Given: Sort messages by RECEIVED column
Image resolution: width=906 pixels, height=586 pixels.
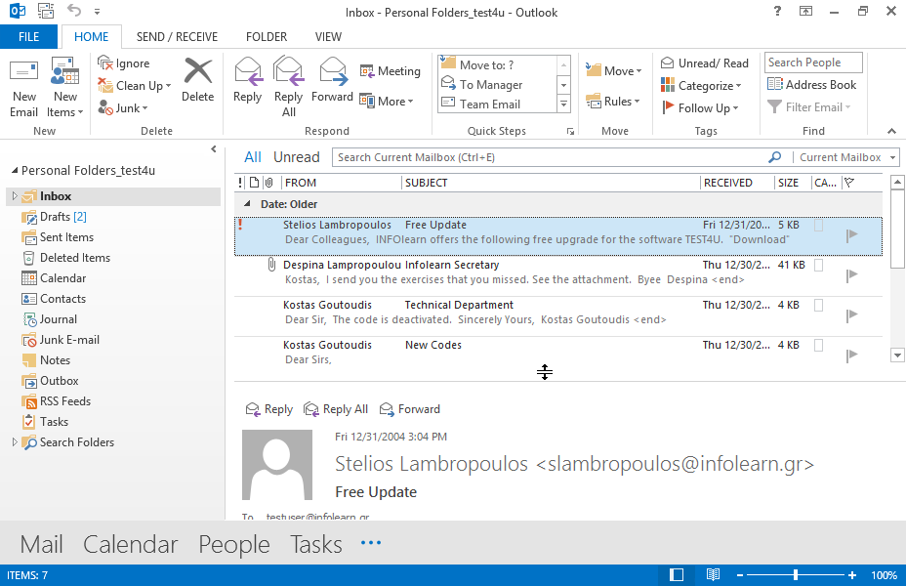Looking at the screenshot, I should pos(736,183).
